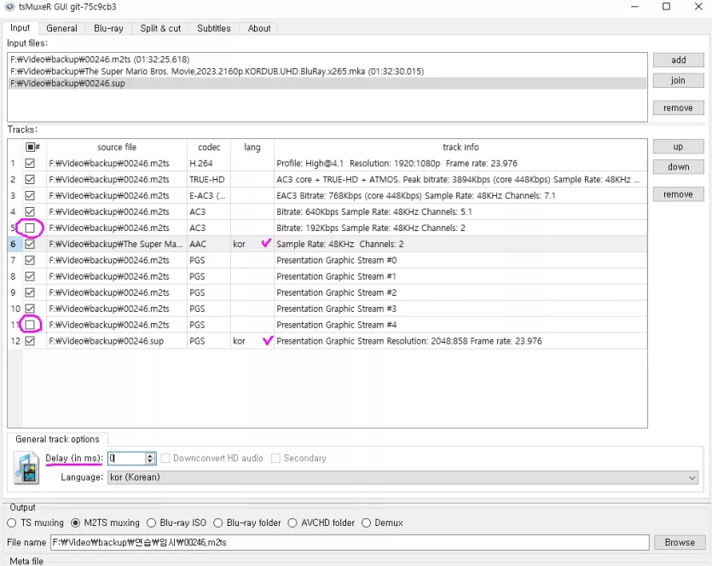Select Blu-ray folder output option
712x566 pixels.
point(247,523)
